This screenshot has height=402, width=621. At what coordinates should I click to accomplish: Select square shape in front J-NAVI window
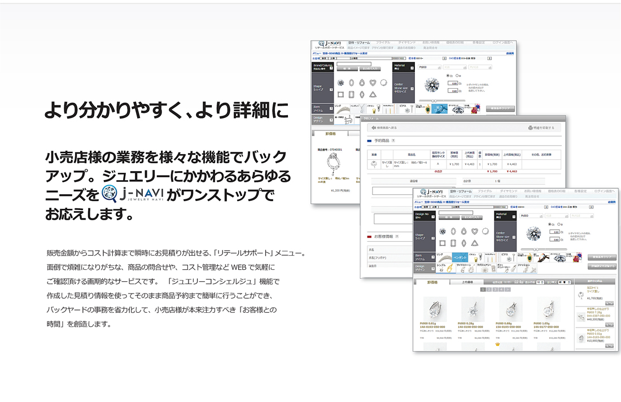point(443,243)
